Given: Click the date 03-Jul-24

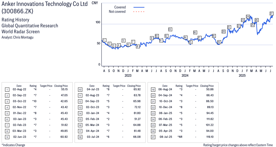Looking at the screenshot, I should [x=92, y=137].
